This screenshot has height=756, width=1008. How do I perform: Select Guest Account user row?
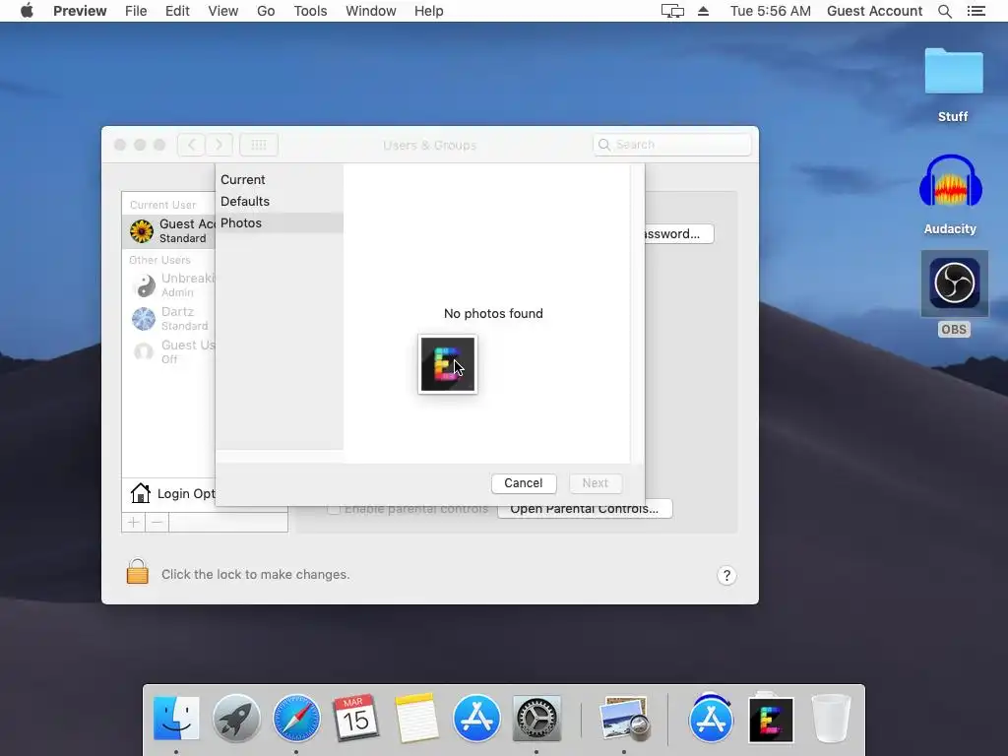168,230
